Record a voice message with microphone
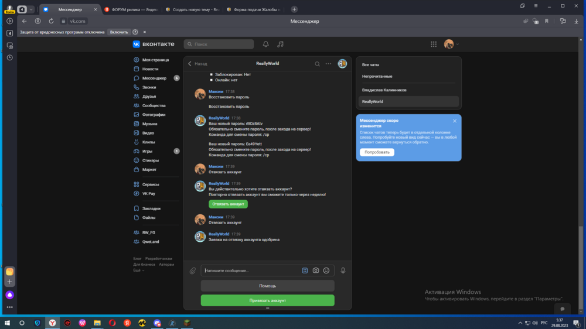Viewport: 586px width, 329px height. tap(343, 270)
